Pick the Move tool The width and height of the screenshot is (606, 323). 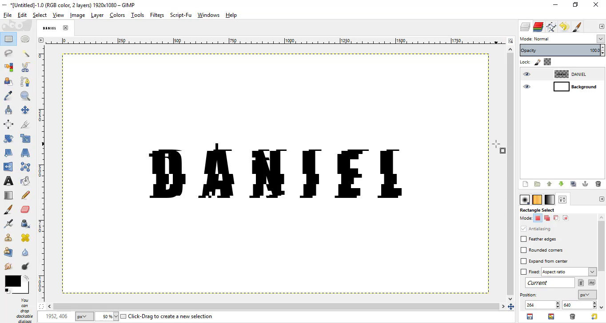coord(25,110)
